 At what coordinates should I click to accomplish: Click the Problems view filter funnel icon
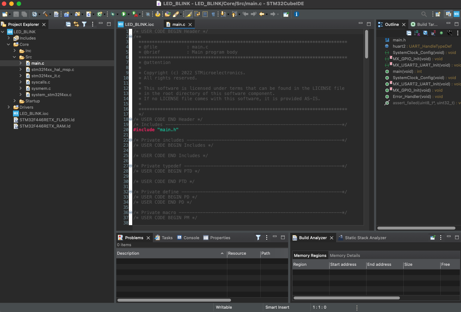pos(258,237)
